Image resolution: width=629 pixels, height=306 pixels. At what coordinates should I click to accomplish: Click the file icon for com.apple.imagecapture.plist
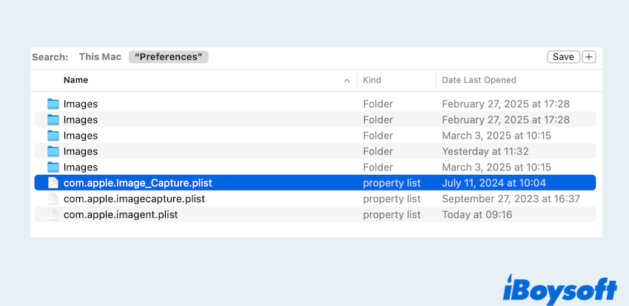pyautogui.click(x=53, y=199)
